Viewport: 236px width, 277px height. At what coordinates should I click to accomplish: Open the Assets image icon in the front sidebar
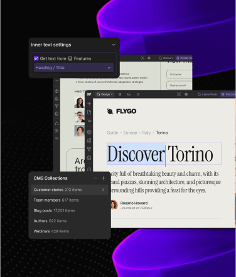(x=89, y=158)
